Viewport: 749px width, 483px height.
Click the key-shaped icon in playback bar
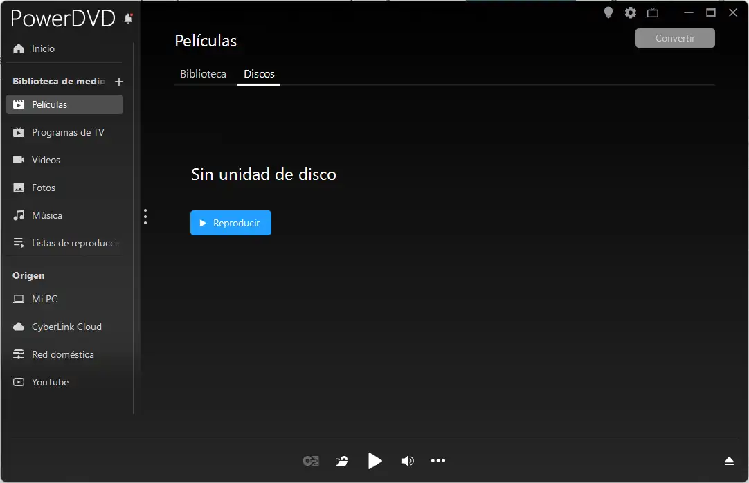pos(311,461)
